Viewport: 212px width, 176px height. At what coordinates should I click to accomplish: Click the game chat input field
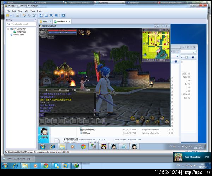pos(69,115)
